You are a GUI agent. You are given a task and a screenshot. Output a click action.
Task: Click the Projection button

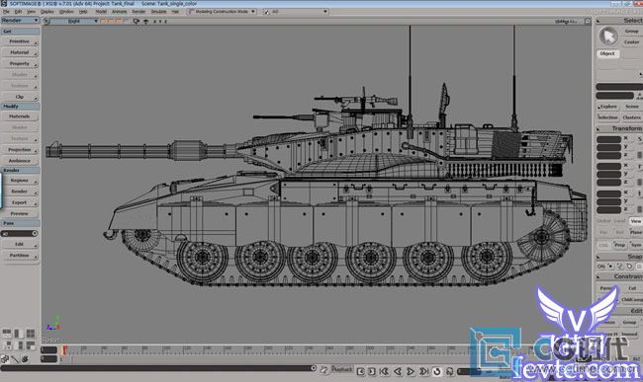point(20,150)
